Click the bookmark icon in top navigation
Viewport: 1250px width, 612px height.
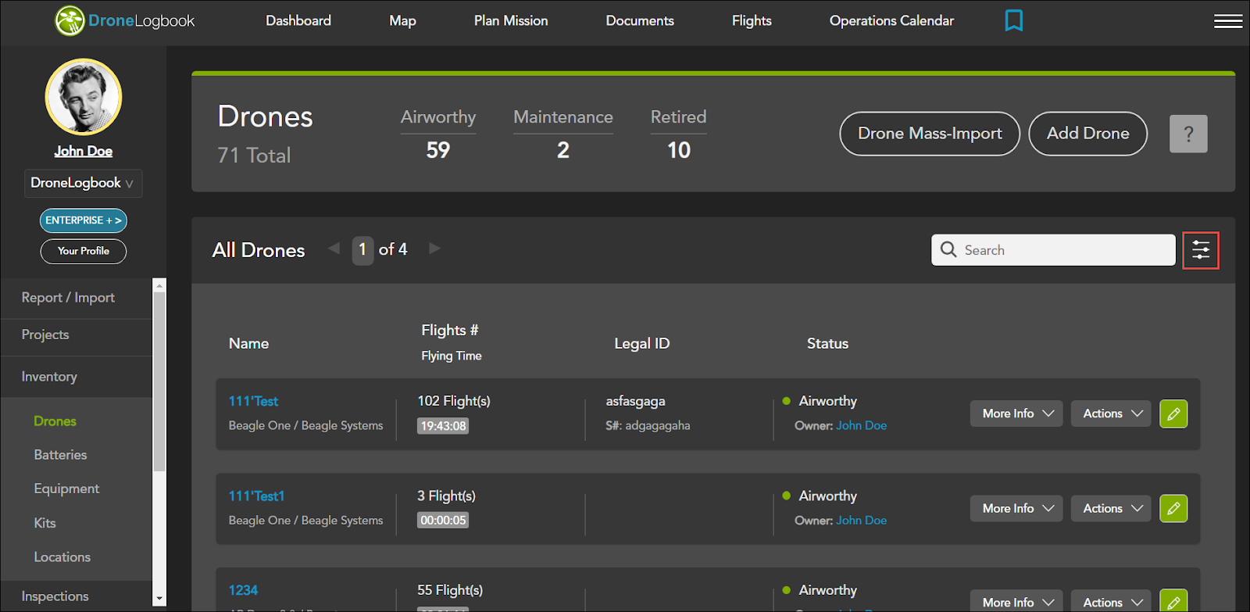1013,20
